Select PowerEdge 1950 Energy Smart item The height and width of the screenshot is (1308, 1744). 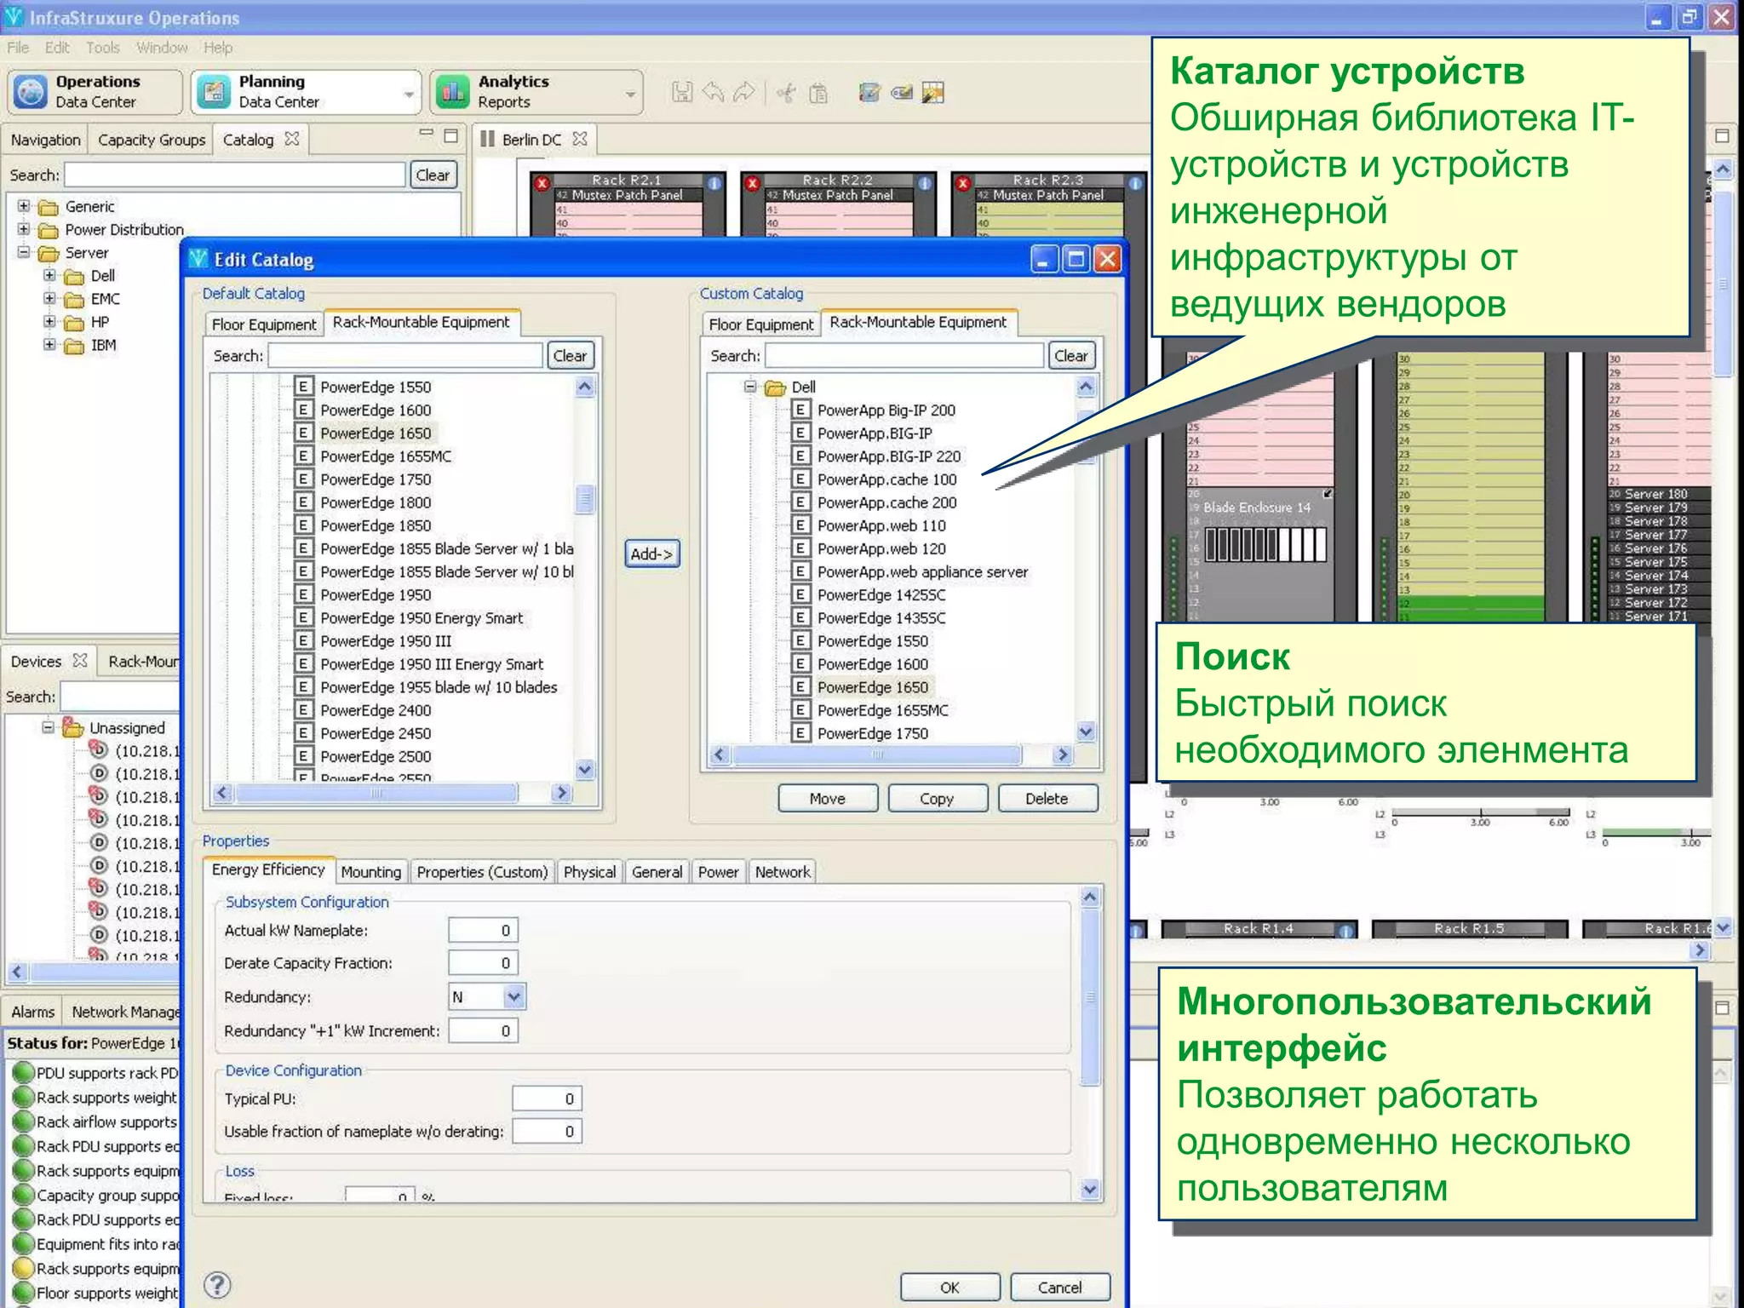pos(422,618)
